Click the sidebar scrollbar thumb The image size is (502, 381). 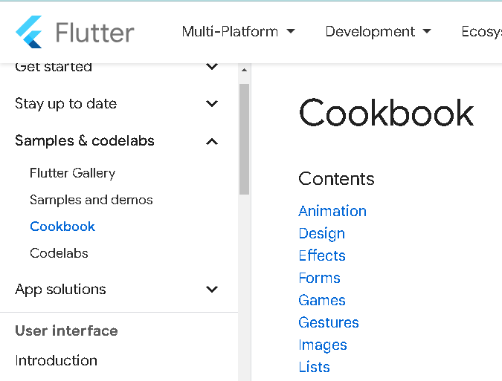[x=244, y=139]
